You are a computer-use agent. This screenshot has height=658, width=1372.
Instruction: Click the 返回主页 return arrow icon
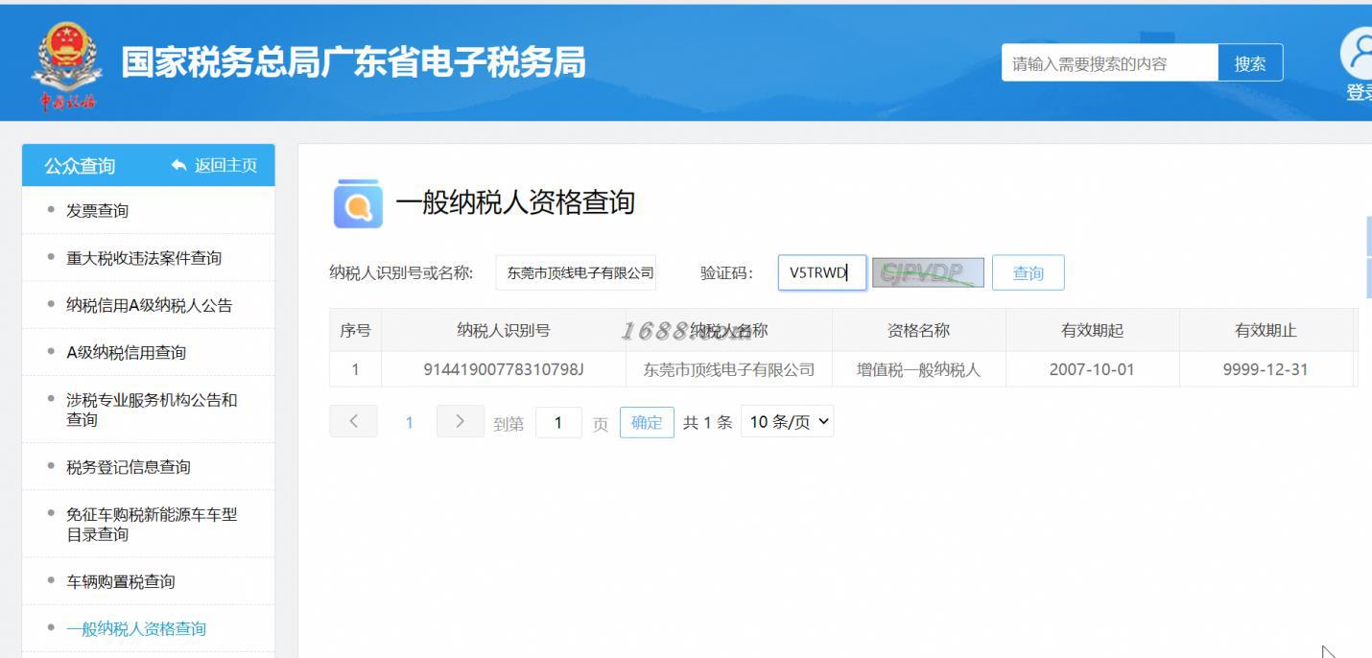pyautogui.click(x=178, y=165)
